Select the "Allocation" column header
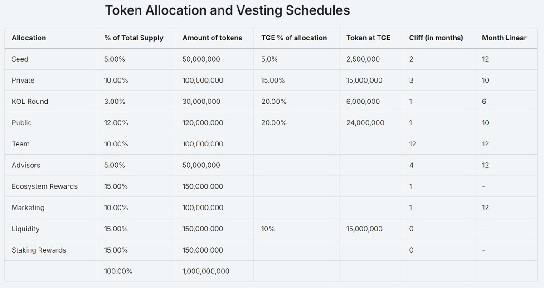 (29, 38)
